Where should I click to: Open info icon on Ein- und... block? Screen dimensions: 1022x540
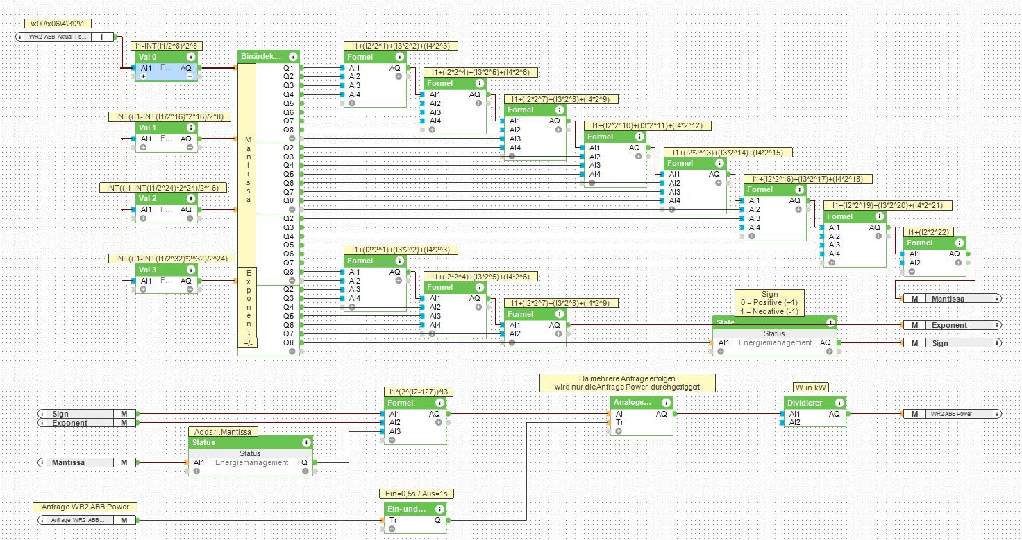pos(440,509)
